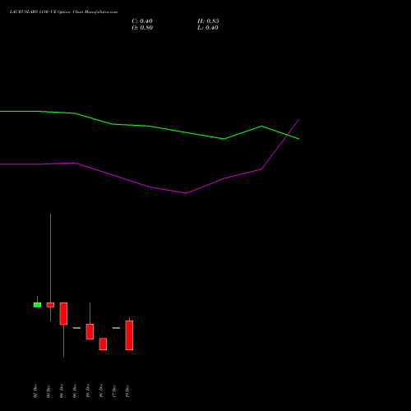Image resolution: width=411 pixels, height=411 pixels.
Task: Select the open value 'O: 0.80'
Action: point(142,28)
